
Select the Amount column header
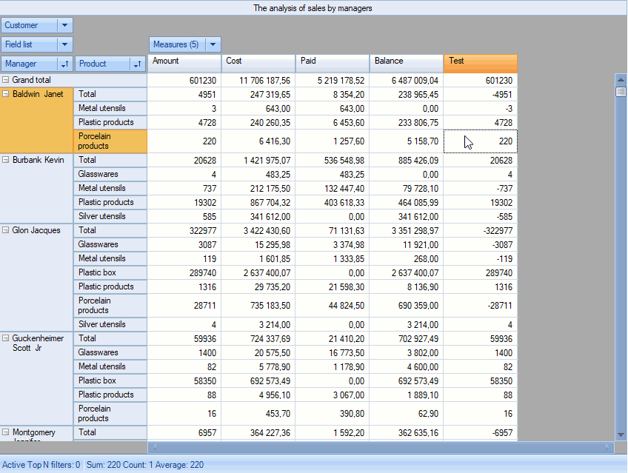(184, 61)
